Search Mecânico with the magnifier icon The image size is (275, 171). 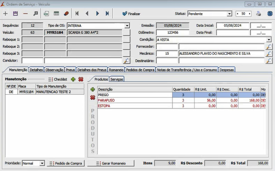[269, 54]
